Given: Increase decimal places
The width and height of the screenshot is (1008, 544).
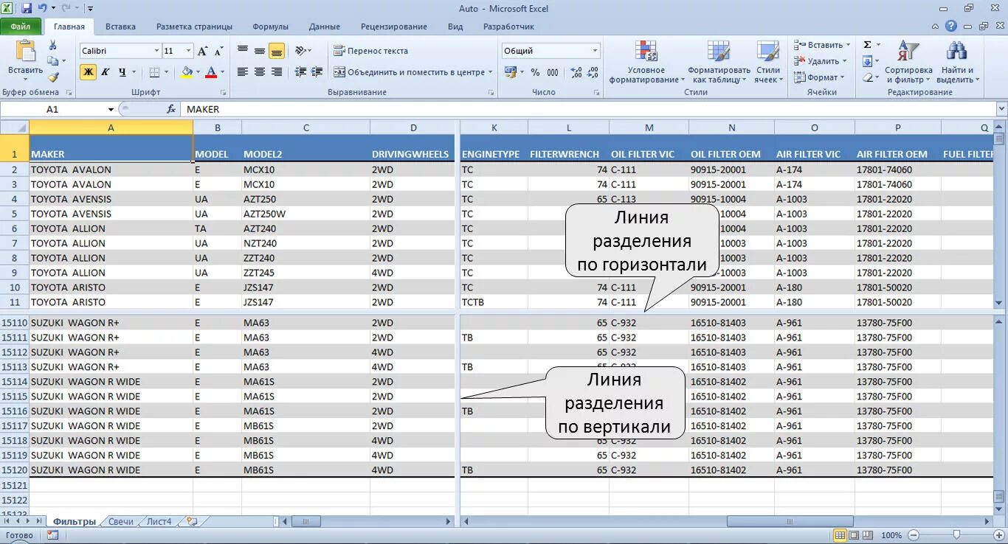Looking at the screenshot, I should (576, 72).
